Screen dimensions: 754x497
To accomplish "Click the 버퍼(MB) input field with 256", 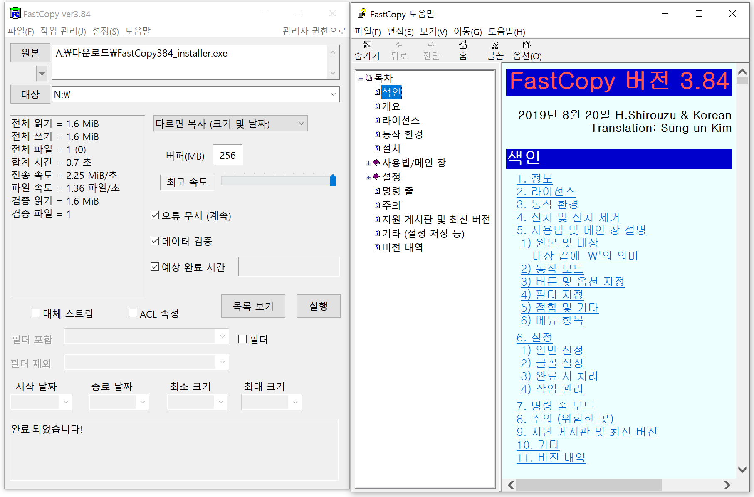I will click(x=227, y=155).
